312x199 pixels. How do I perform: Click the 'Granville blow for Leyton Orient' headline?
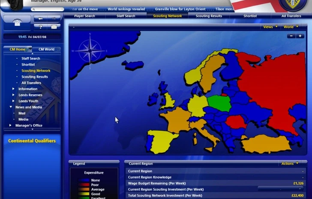pyautogui.click(x=180, y=9)
